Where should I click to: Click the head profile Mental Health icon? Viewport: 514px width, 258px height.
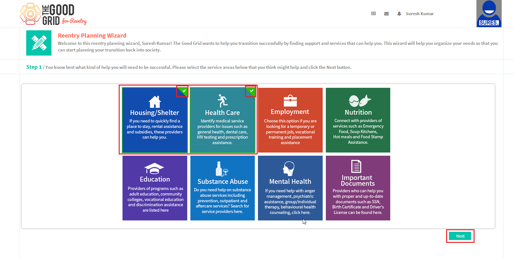tap(289, 169)
